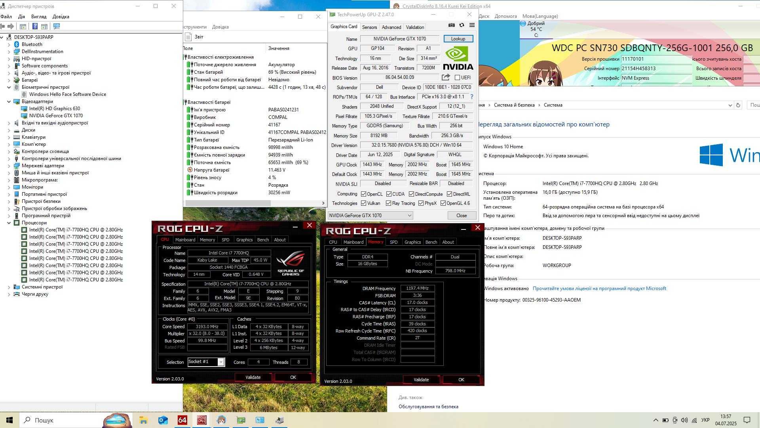Click the УКР language indicator in the tray
The image size is (760, 428).
[x=705, y=420]
